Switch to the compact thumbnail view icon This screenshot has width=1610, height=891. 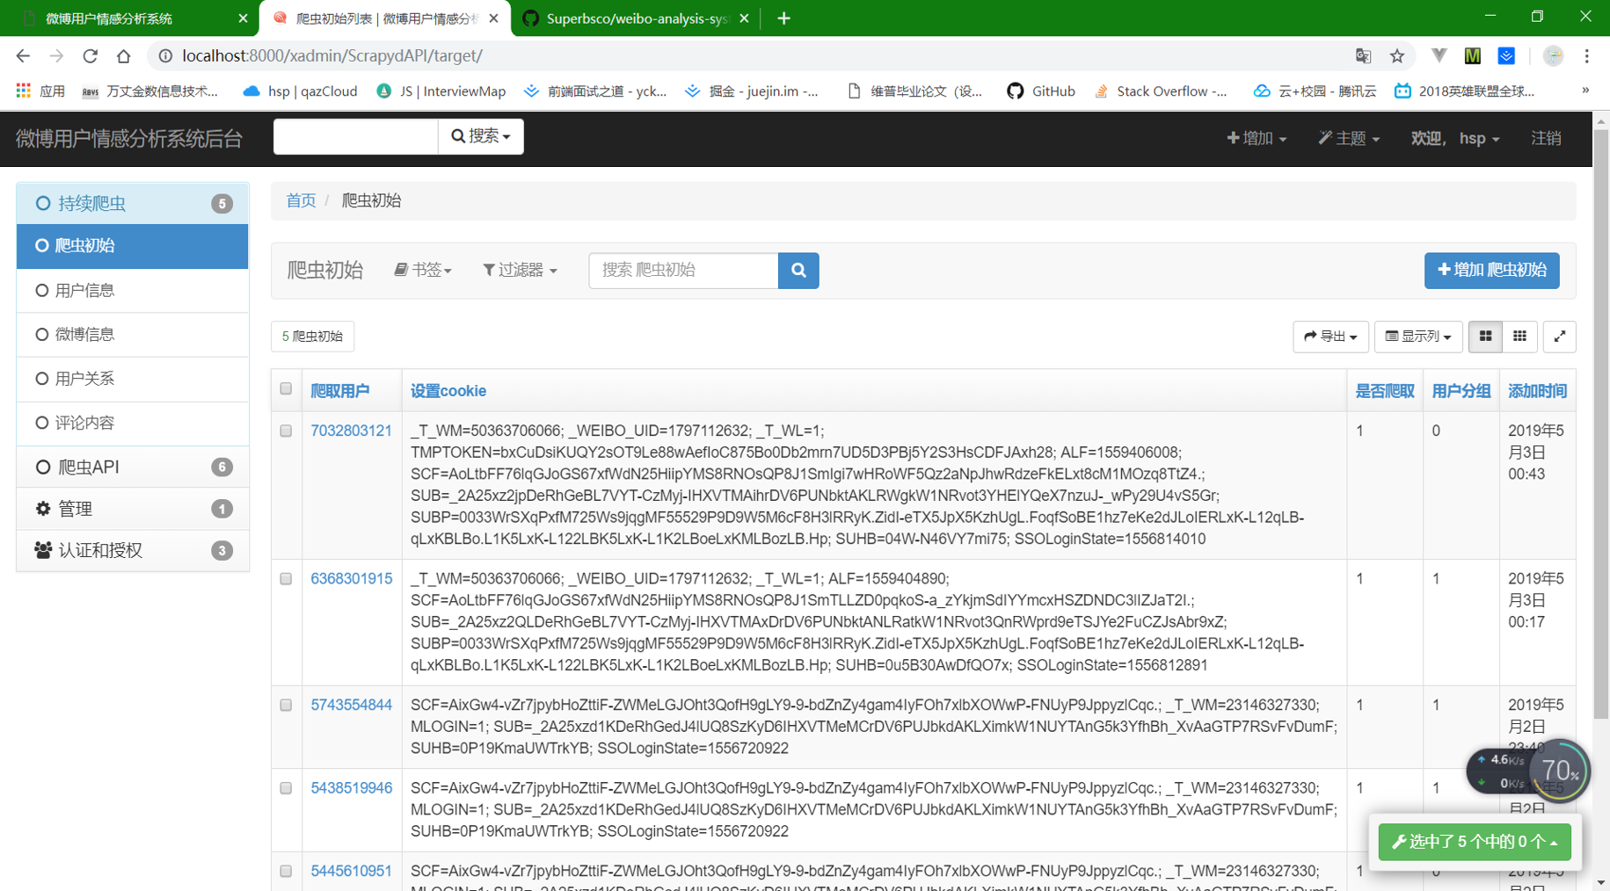(1519, 337)
